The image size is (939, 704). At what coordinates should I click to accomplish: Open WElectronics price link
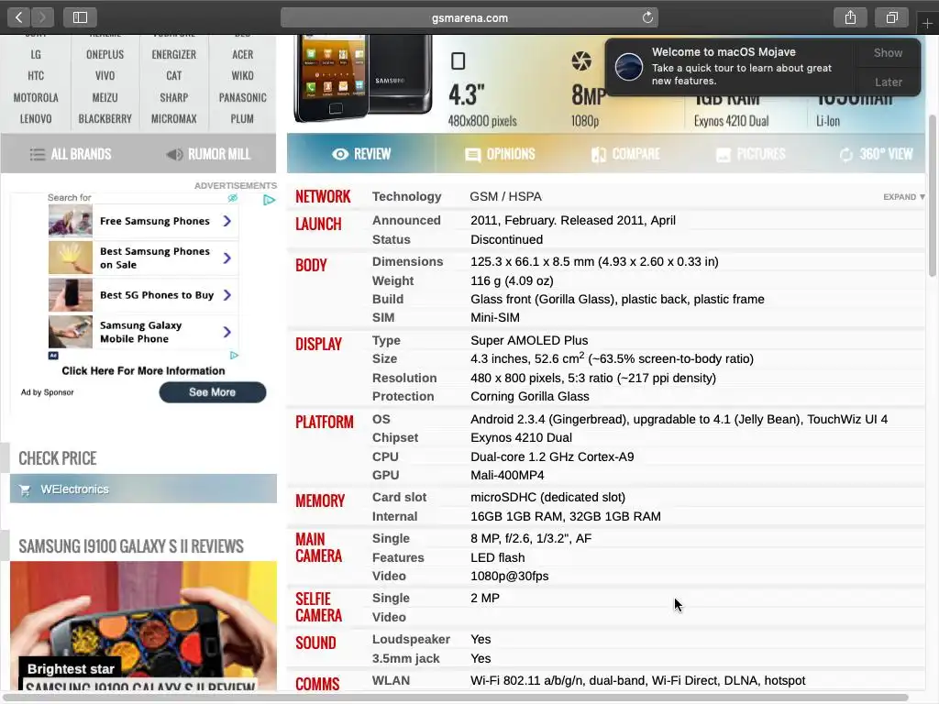pos(144,489)
